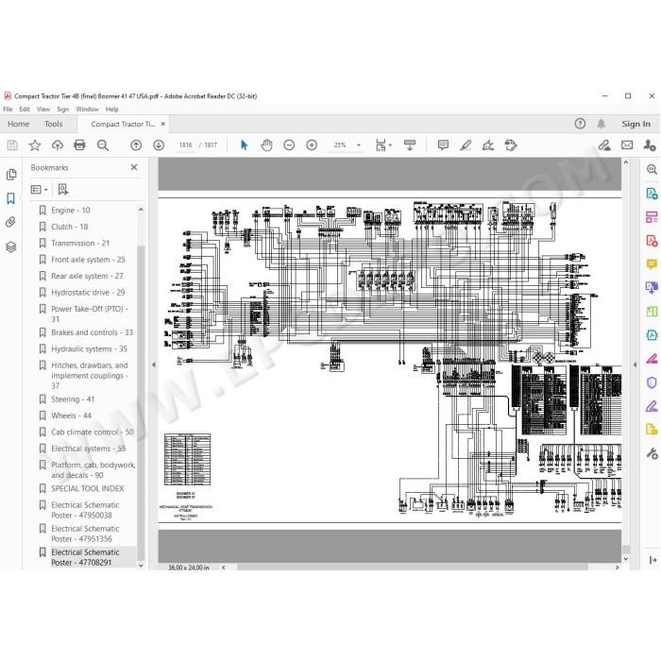Image resolution: width=661 pixels, height=661 pixels.
Task: Expand the right tools pane labels arrow
Action: click(653, 560)
